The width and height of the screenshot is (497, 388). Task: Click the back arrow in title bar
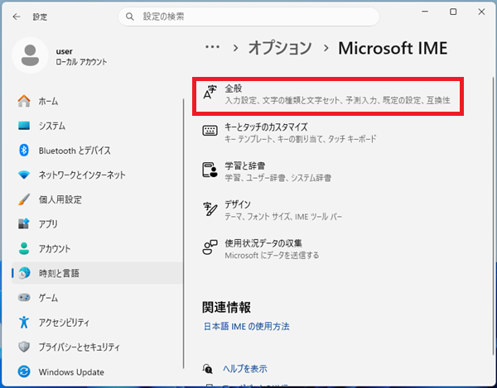point(17,16)
